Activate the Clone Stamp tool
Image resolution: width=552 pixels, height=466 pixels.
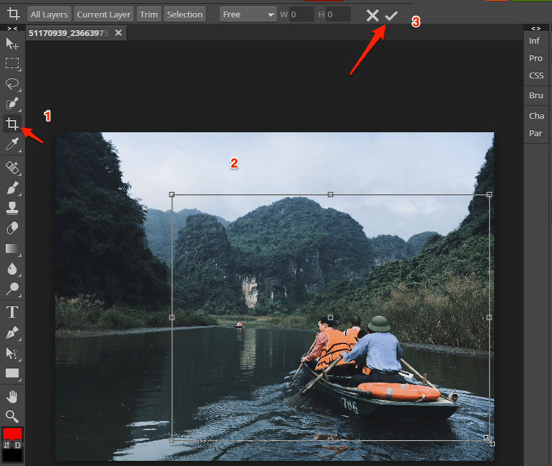[12, 207]
